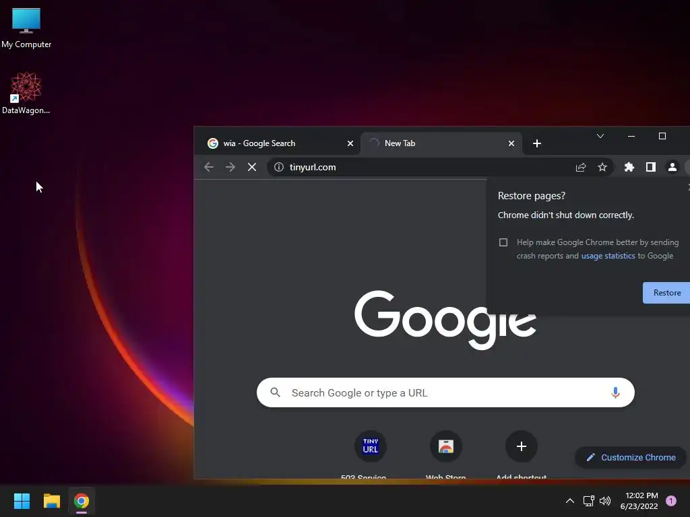Click Customize Chrome button
The height and width of the screenshot is (517, 690).
point(631,458)
